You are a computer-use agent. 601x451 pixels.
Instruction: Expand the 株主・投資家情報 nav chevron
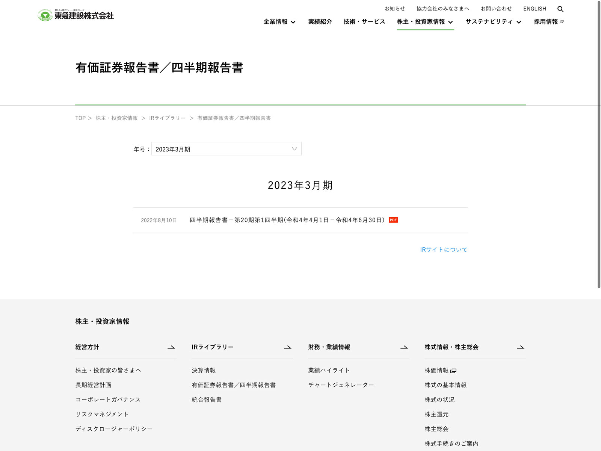450,22
